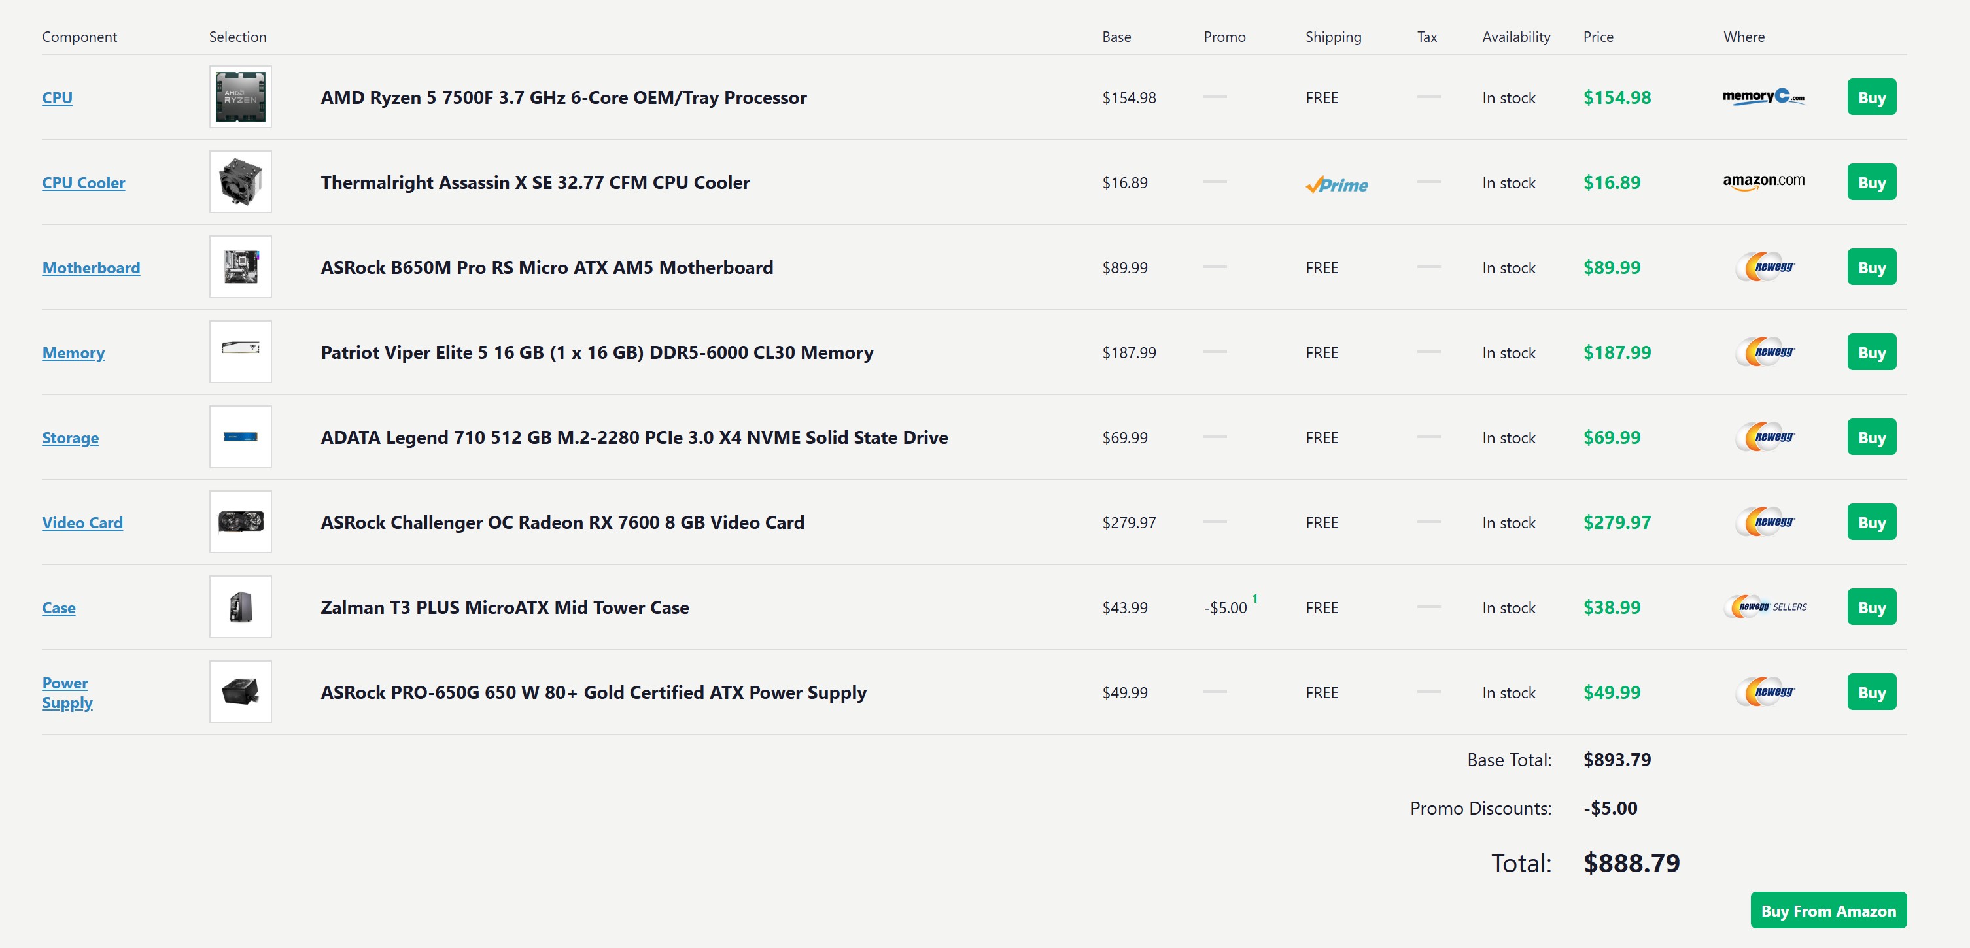The image size is (1970, 948).
Task: Click the Buy From Amazon button
Action: 1829,910
